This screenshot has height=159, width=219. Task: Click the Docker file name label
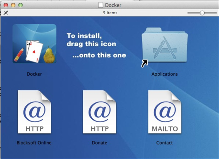click(34, 74)
